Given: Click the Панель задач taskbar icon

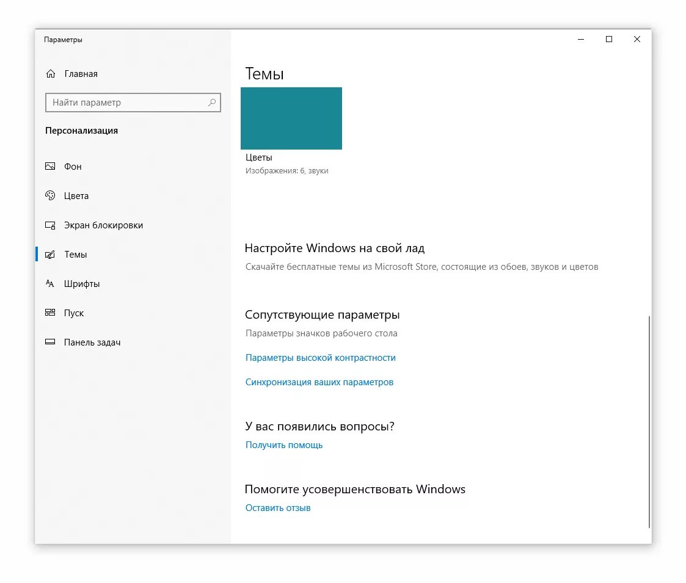Looking at the screenshot, I should point(50,342).
